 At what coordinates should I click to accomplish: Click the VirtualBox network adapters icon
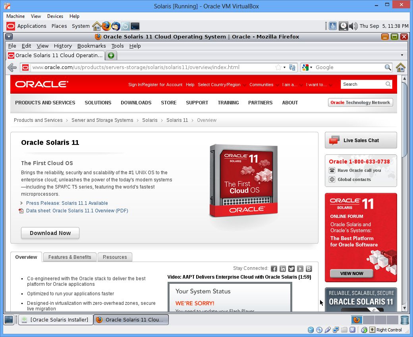click(x=336, y=330)
